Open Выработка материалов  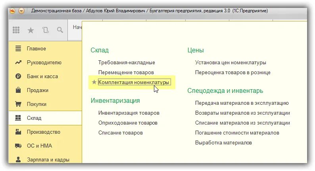[x=223, y=143]
